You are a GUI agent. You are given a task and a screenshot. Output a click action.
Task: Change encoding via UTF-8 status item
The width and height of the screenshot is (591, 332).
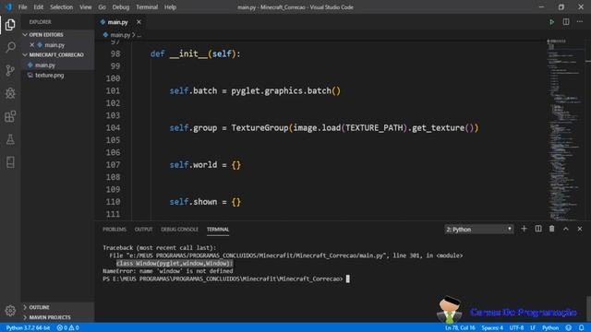[516, 328]
